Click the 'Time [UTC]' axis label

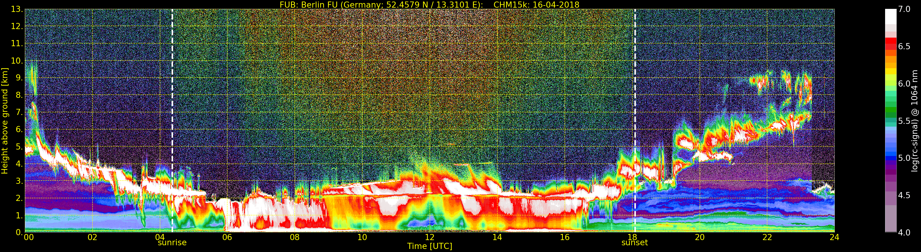point(430,246)
